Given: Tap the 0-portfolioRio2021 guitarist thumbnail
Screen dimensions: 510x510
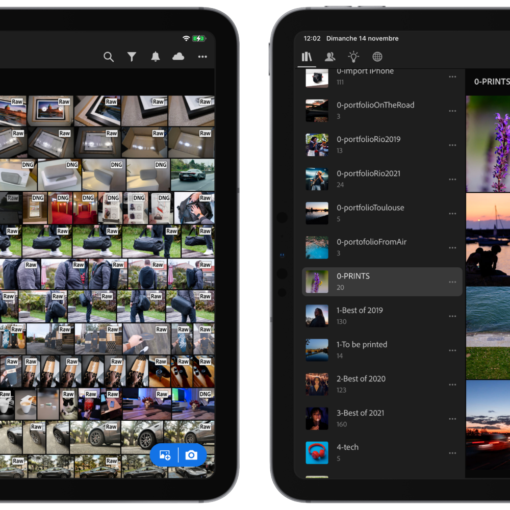Looking at the screenshot, I should point(317,179).
